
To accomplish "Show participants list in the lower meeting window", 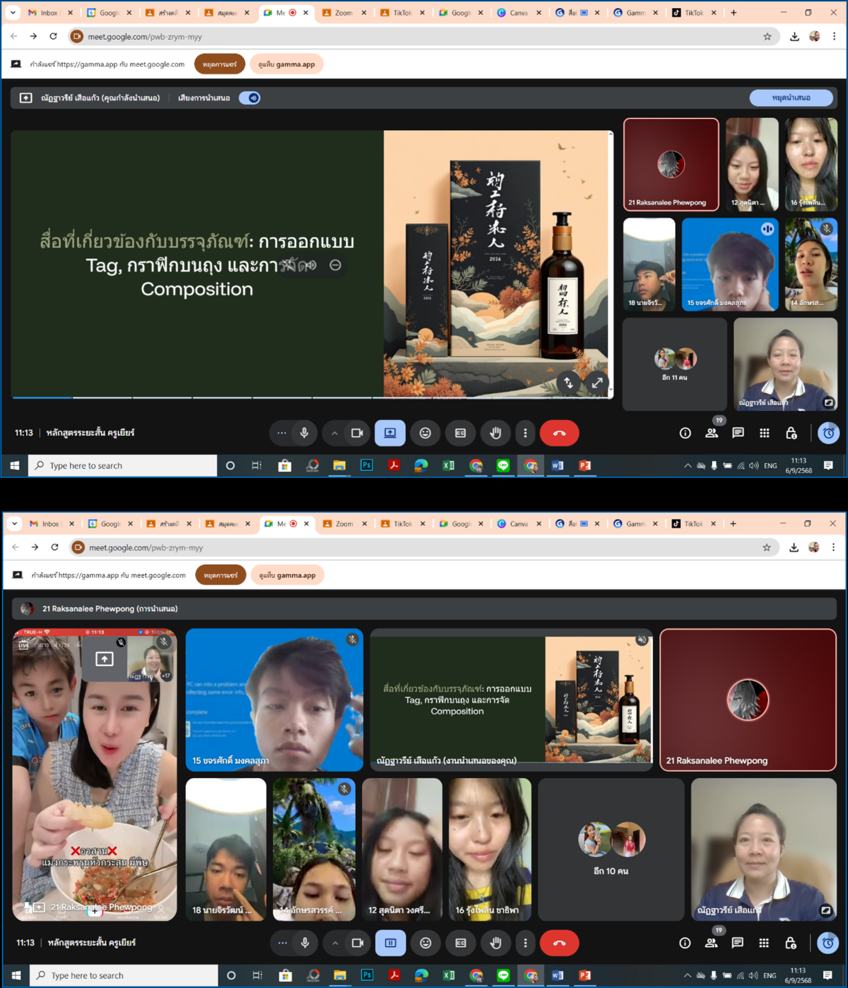I will coord(711,943).
